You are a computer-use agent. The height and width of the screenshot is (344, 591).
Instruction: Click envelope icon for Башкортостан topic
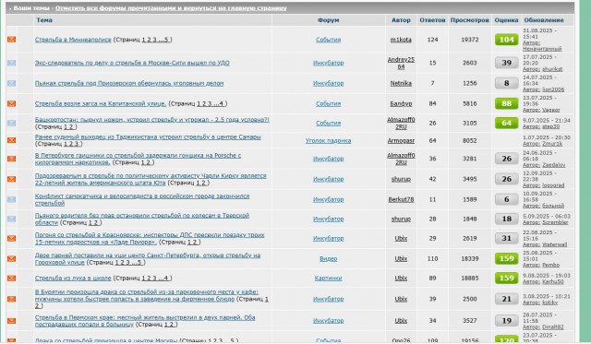click(x=12, y=123)
